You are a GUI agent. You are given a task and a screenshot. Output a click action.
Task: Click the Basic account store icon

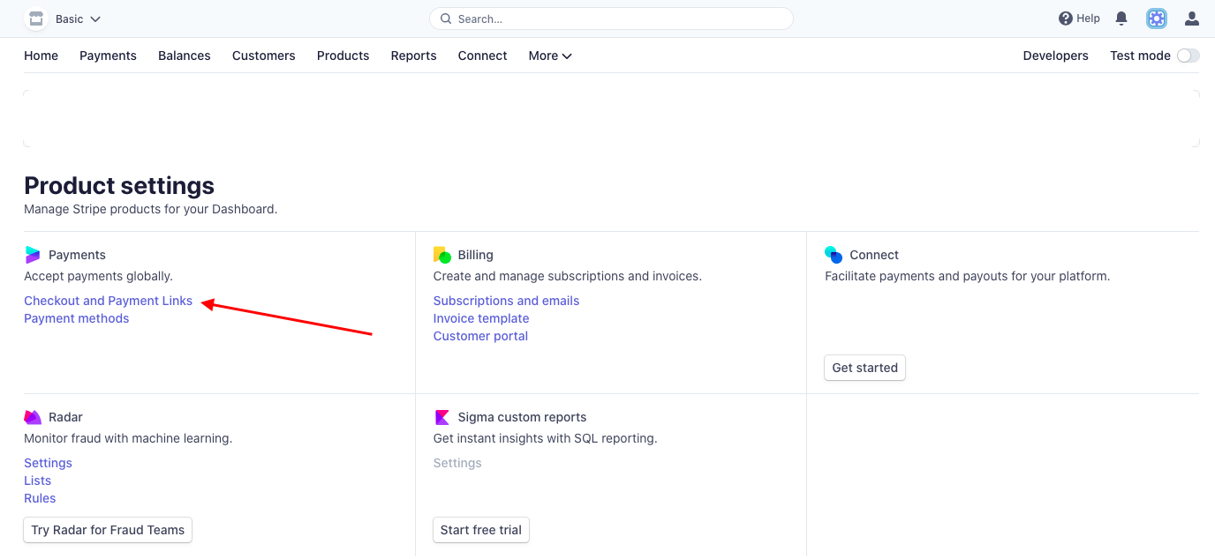click(36, 19)
